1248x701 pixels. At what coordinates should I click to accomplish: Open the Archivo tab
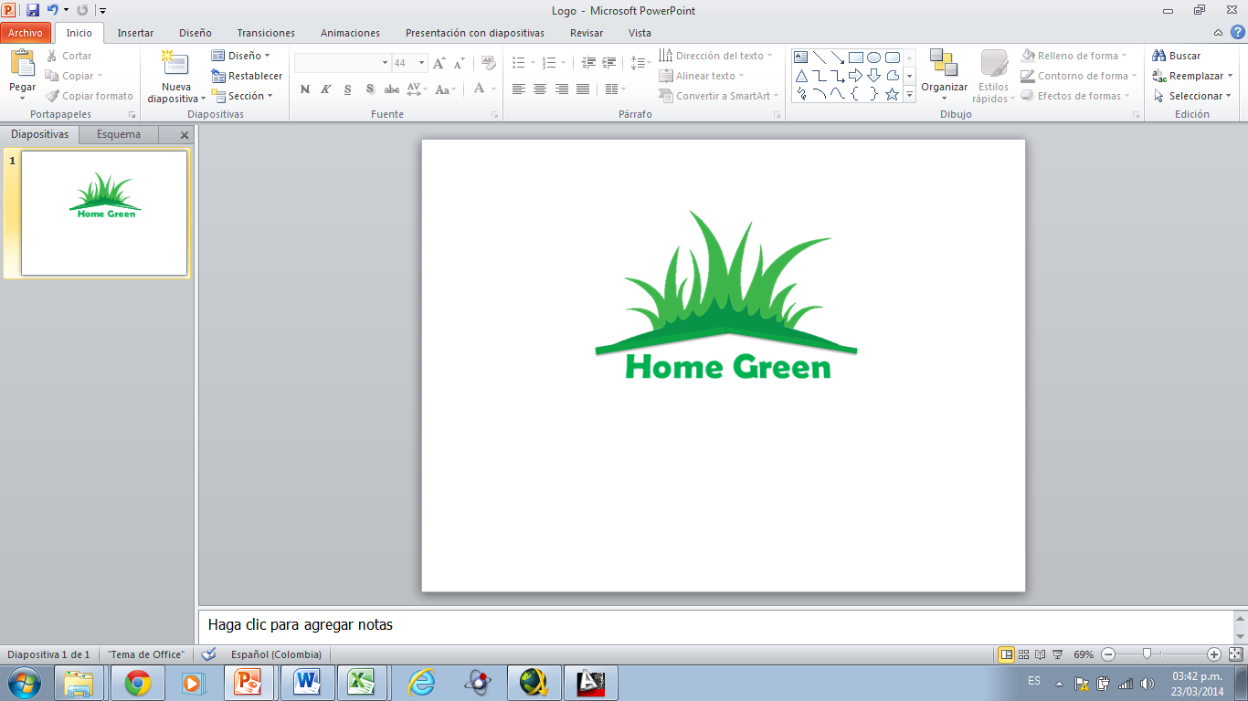[x=26, y=33]
